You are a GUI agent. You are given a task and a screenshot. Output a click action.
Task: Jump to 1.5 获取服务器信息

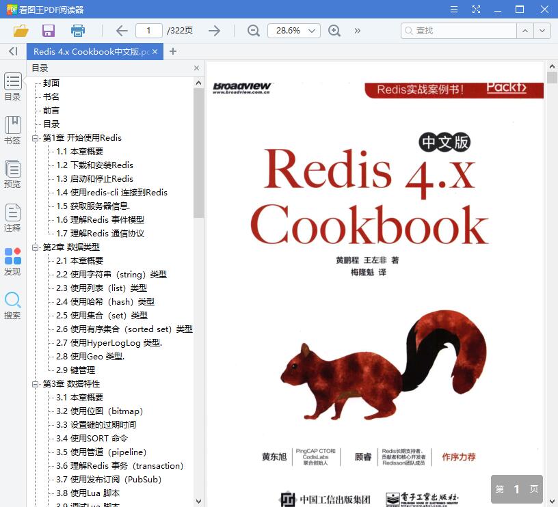(x=93, y=206)
